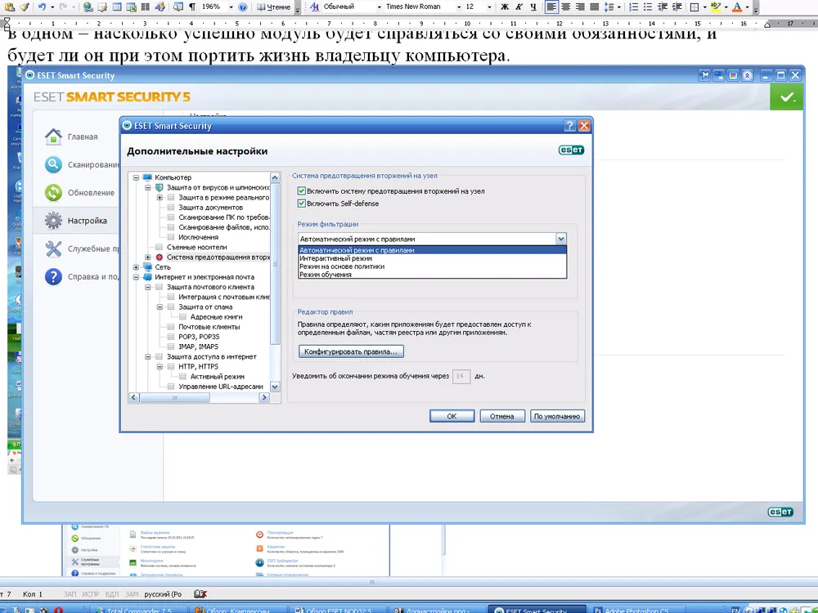Viewport: 818px width, 613px height.
Task: Click the ESET dialog help question mark icon
Action: (x=569, y=126)
